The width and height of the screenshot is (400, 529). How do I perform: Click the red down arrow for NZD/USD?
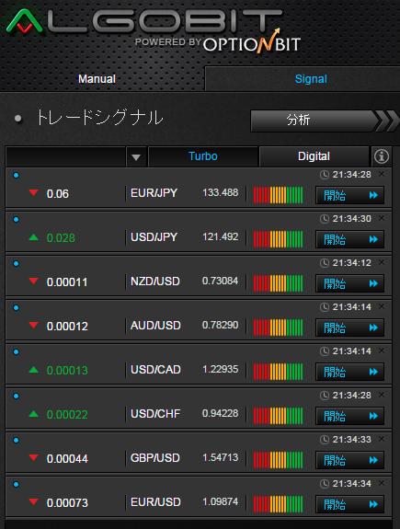33,281
